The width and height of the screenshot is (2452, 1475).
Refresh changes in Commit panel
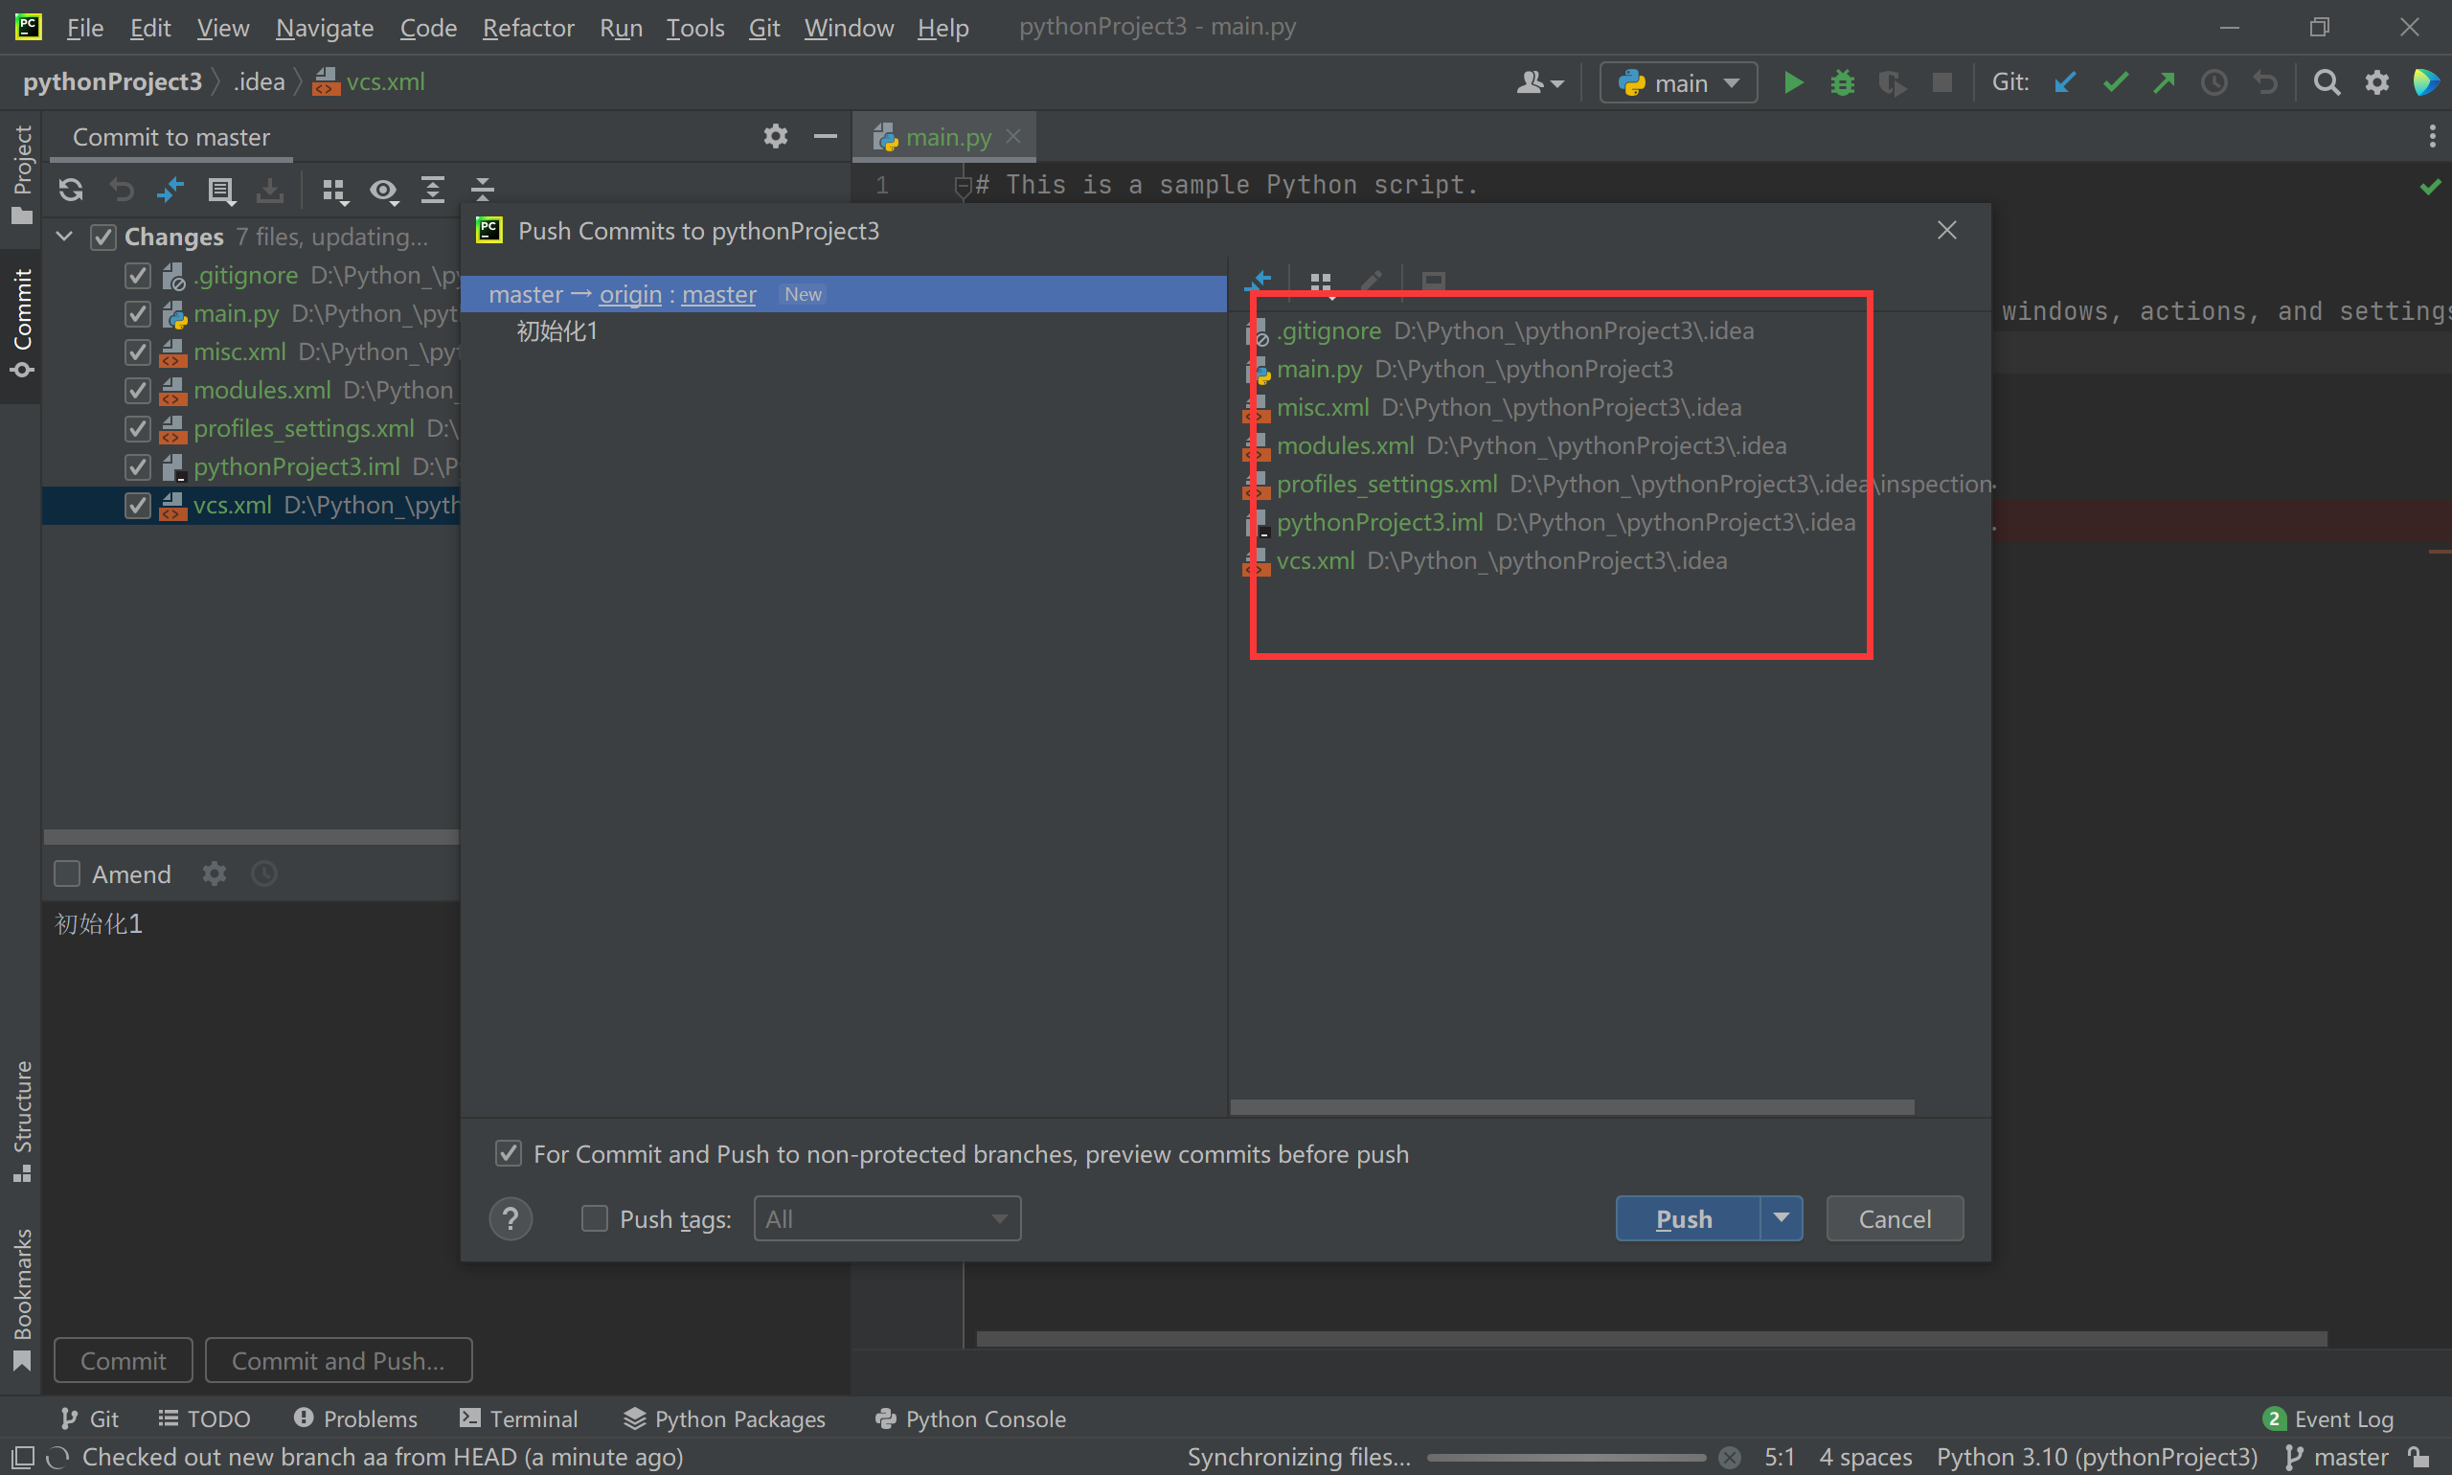click(71, 189)
